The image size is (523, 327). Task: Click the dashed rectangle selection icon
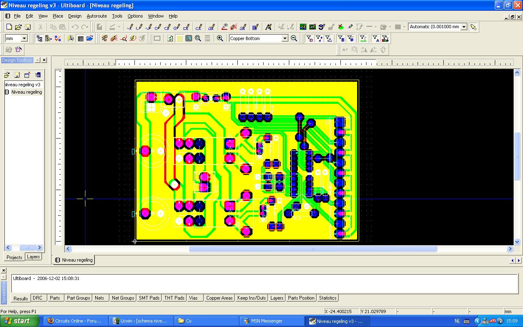coord(157,38)
